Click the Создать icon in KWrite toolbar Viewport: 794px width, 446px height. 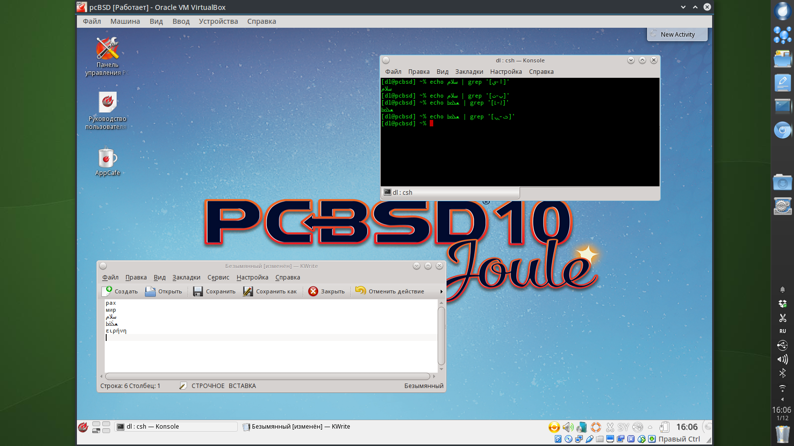(x=107, y=291)
